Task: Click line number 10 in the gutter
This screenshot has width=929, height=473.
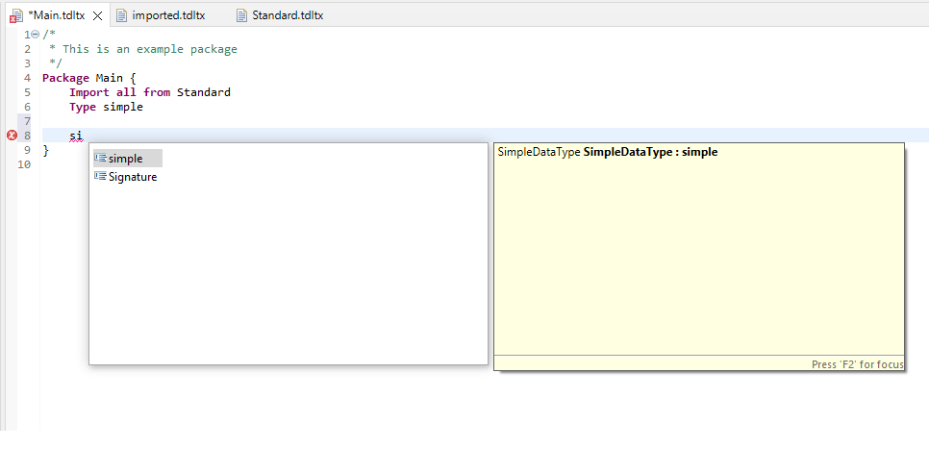Action: pos(24,164)
